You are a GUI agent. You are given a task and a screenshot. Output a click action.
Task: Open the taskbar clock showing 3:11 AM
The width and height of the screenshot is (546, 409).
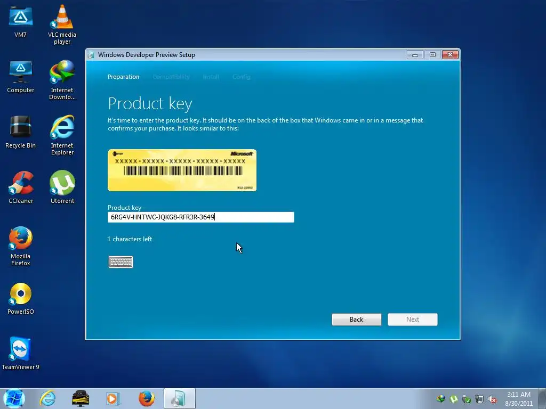(x=519, y=398)
